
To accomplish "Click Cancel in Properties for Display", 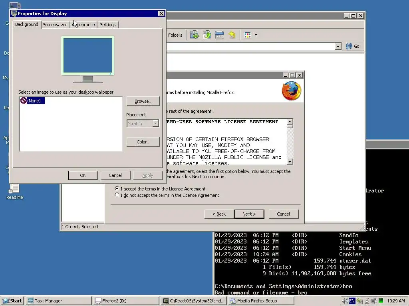I will click(115, 175).
